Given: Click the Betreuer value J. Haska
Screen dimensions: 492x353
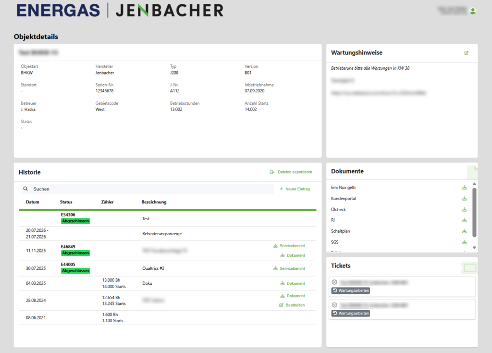Looking at the screenshot, I should (28, 109).
